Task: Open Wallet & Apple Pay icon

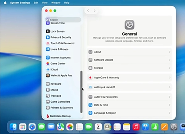Action: (48, 75)
